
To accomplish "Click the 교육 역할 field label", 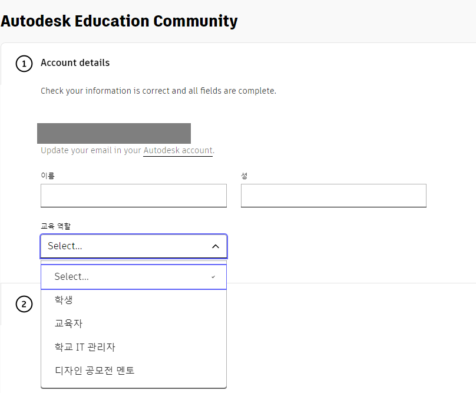I will 55,226.
